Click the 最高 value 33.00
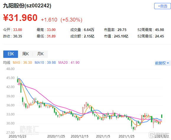This screenshot has height=140, width=171. 51,30
